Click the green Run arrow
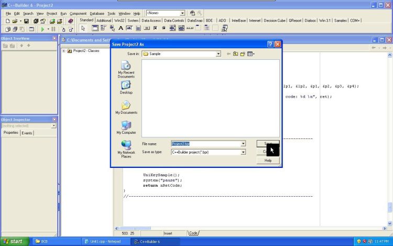This screenshot has width=393, height=246. [x=42, y=29]
